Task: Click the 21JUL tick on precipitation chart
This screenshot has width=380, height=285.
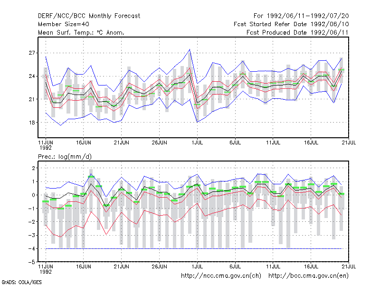Action: (349, 266)
